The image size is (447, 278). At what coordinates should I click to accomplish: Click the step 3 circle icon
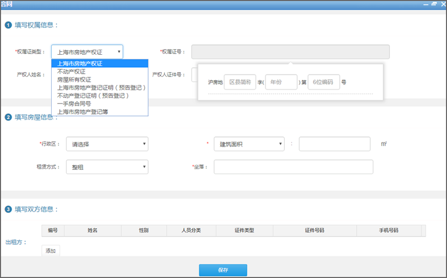pyautogui.click(x=8, y=209)
